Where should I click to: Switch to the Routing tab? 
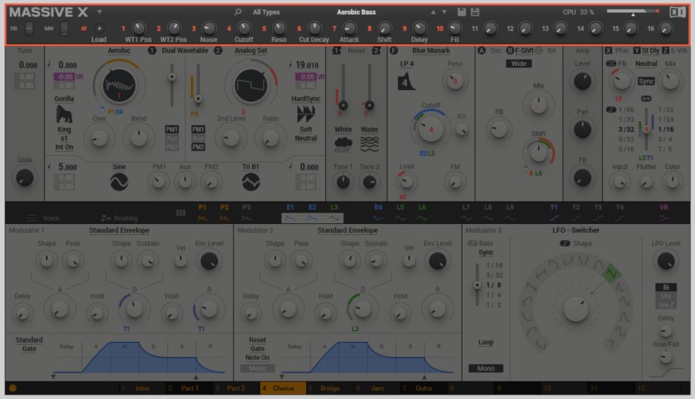[119, 218]
